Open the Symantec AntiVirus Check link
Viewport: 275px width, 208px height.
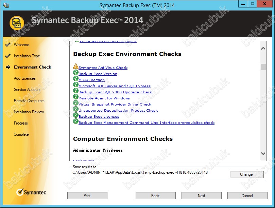(103, 68)
